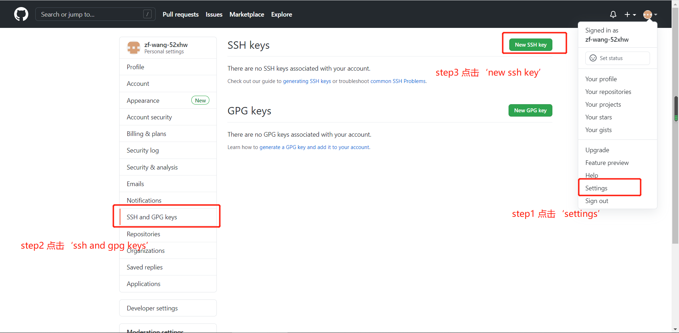Viewport: 679px width, 333px height.
Task: Click the zf-wang-52xhw avatar in sidebar
Action: 134,48
